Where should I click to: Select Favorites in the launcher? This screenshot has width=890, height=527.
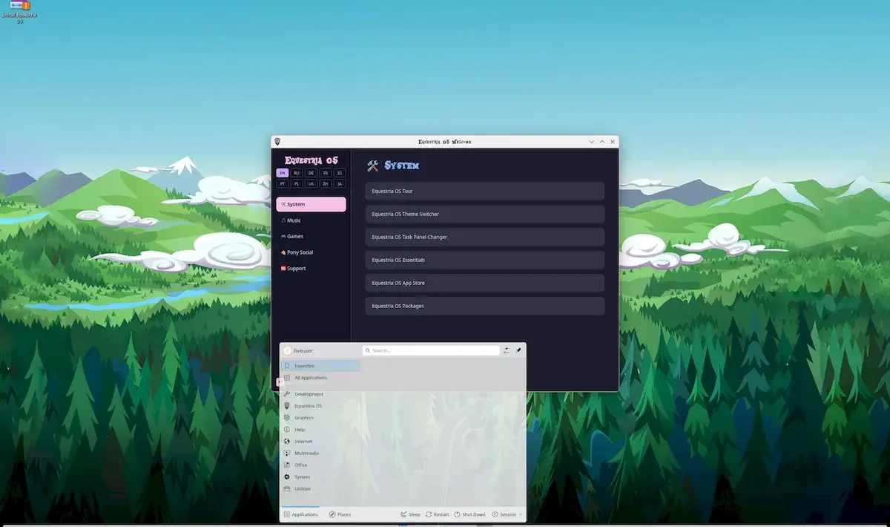320,366
